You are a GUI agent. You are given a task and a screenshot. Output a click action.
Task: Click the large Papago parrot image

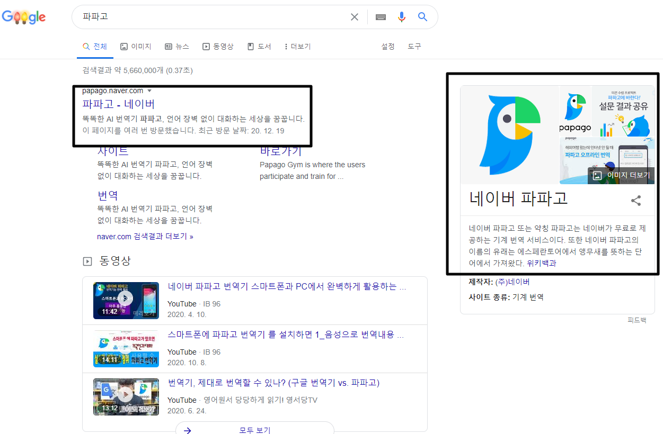click(509, 135)
